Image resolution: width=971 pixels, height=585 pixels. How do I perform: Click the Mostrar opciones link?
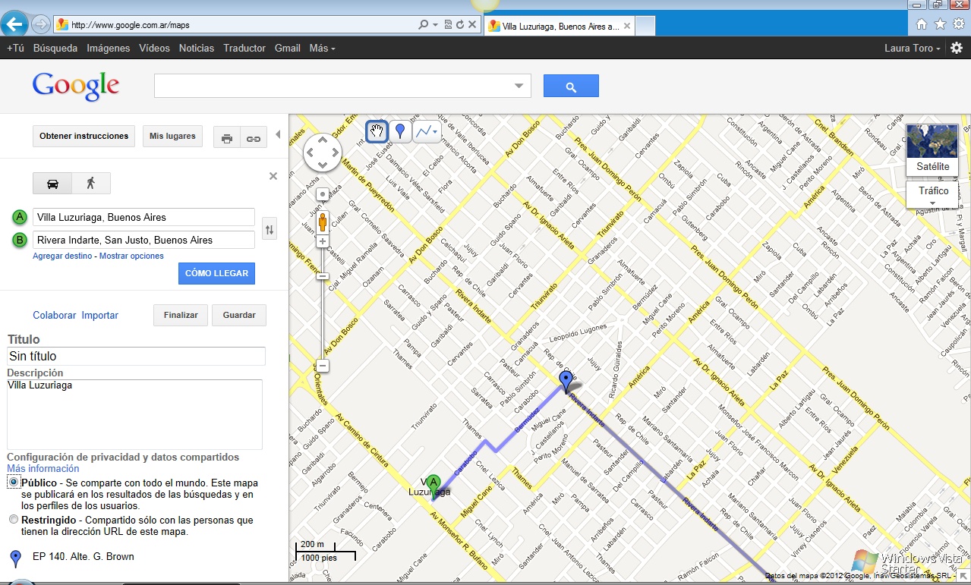pos(133,256)
